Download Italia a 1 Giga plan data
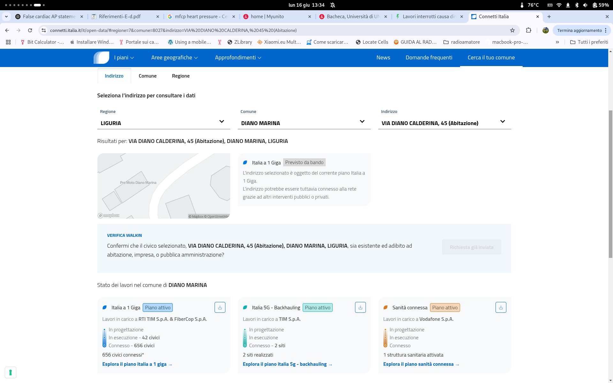The image size is (613, 383). click(220, 307)
